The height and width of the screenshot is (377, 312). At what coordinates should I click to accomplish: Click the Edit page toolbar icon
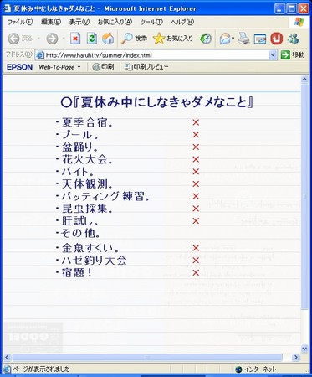pyautogui.click(x=260, y=39)
